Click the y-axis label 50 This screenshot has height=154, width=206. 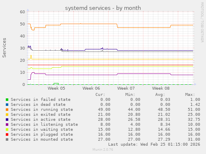tap(22, 24)
